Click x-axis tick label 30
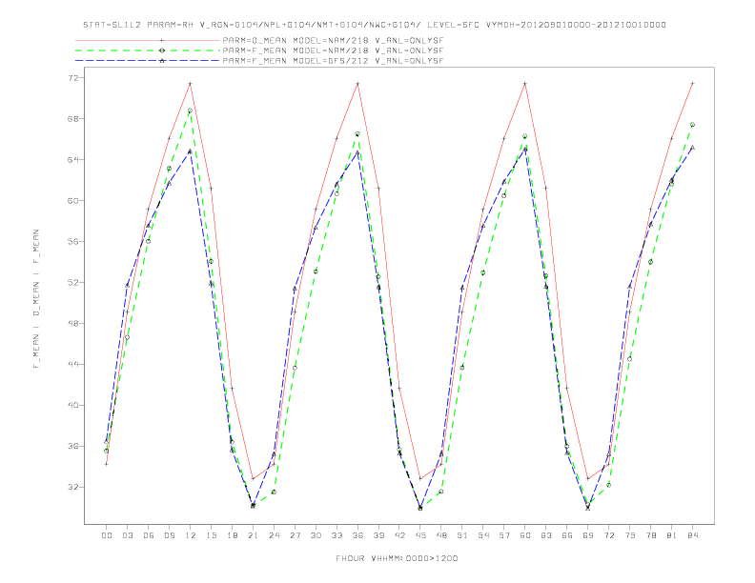This screenshot has width=755, height=583. coord(316,535)
